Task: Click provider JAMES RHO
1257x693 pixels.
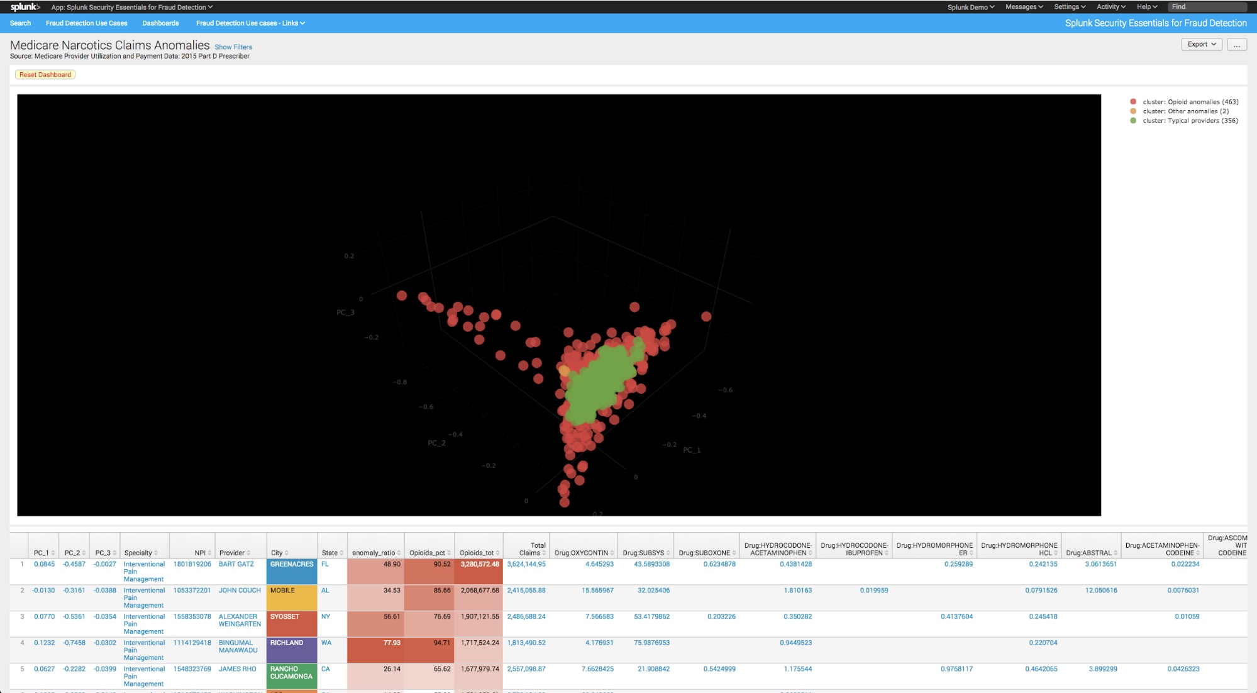Action: 238,669
